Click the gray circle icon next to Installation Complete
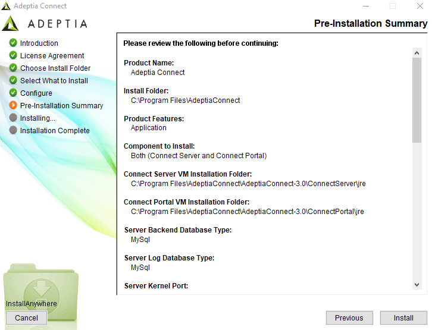Image resolution: width=432 pixels, height=330 pixels. click(x=13, y=130)
